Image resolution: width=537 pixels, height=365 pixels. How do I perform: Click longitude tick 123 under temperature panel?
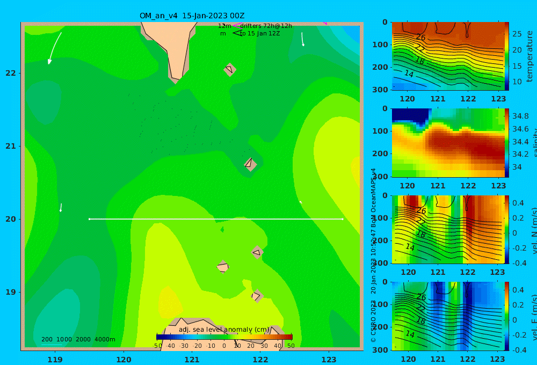(x=498, y=99)
